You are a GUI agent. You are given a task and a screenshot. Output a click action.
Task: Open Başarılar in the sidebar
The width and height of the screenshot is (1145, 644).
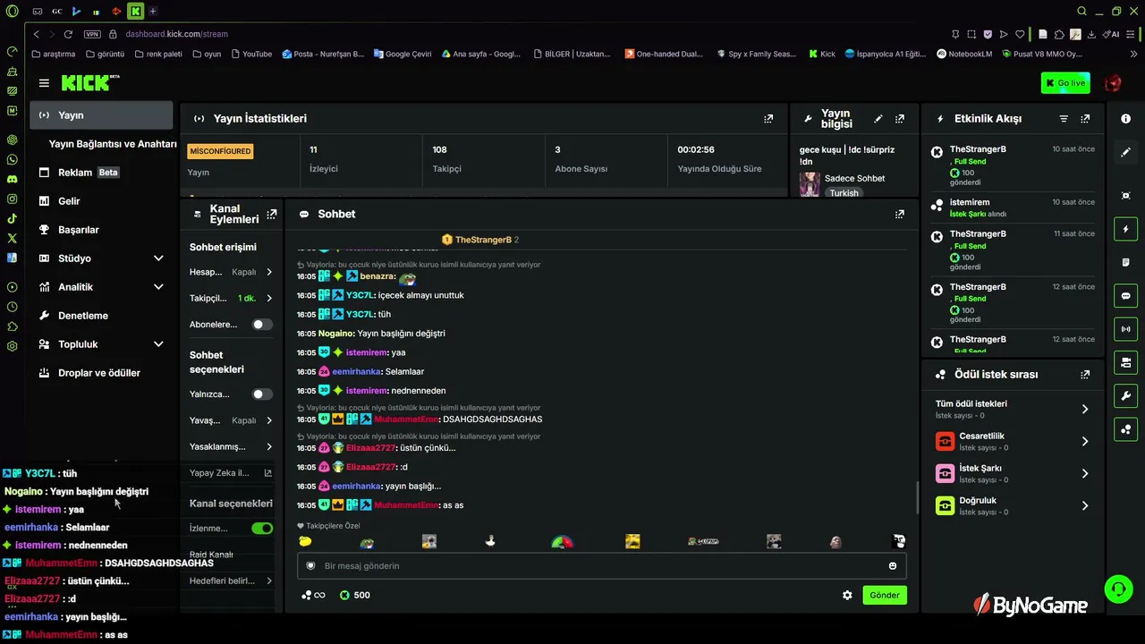[101, 230]
